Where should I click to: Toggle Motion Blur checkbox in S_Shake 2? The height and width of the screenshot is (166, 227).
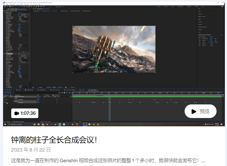pos(19,71)
